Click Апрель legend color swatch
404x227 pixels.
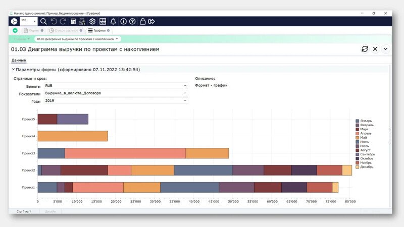coord(358,133)
